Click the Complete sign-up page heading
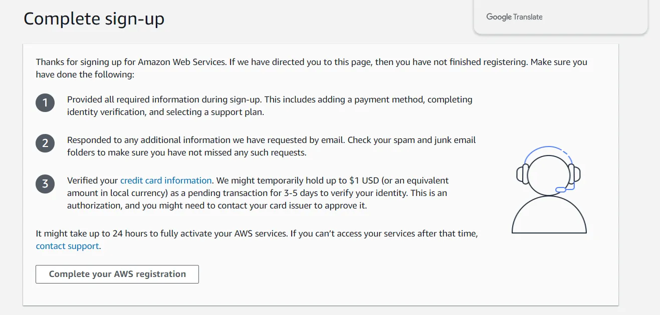660x315 pixels. 94,19
